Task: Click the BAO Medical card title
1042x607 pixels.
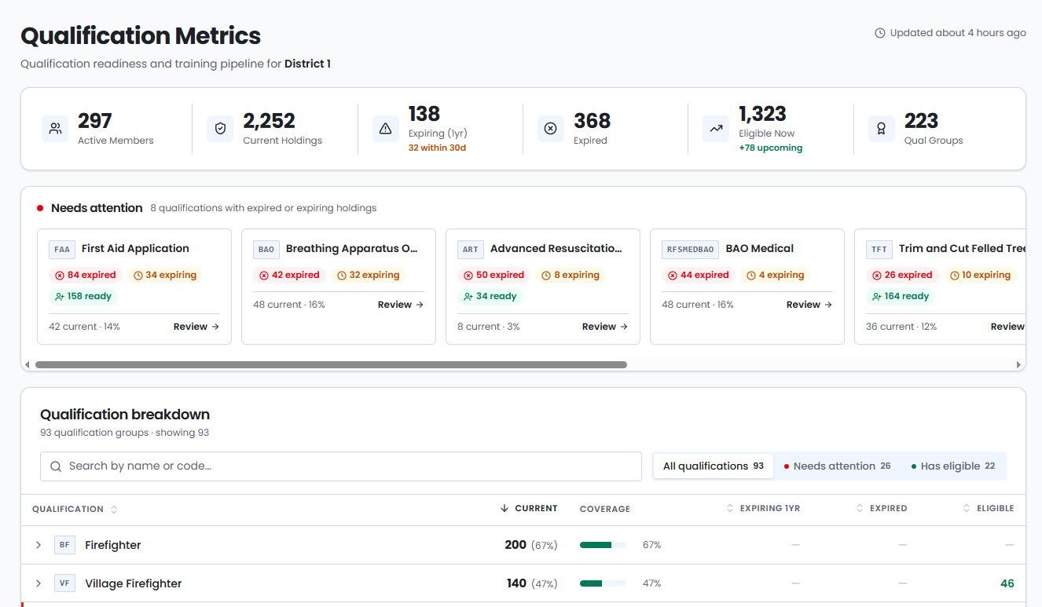Action: pos(760,249)
